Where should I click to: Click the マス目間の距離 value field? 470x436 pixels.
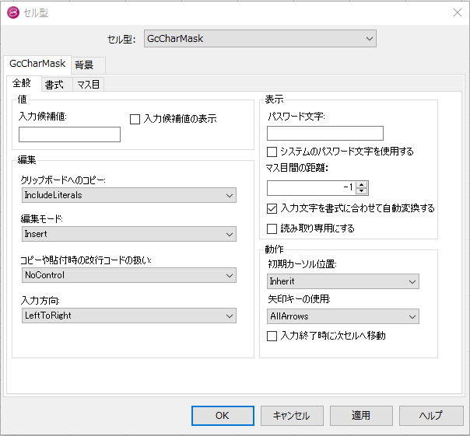click(311, 188)
